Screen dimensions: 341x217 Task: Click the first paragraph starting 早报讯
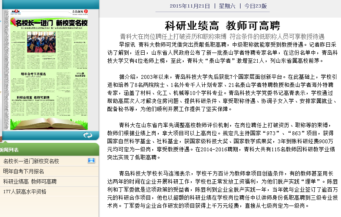tap(222, 53)
